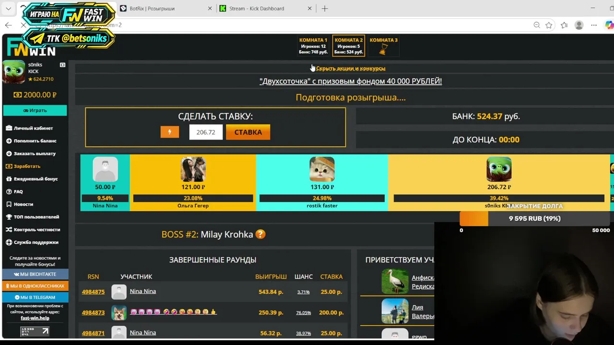Click the corgi avatar in round 4984873
The height and width of the screenshot is (345, 614).
click(x=118, y=312)
